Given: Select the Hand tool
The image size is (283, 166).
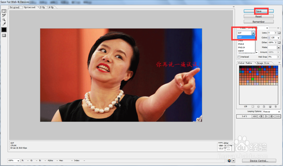Looking at the screenshot, I should coord(4,11).
